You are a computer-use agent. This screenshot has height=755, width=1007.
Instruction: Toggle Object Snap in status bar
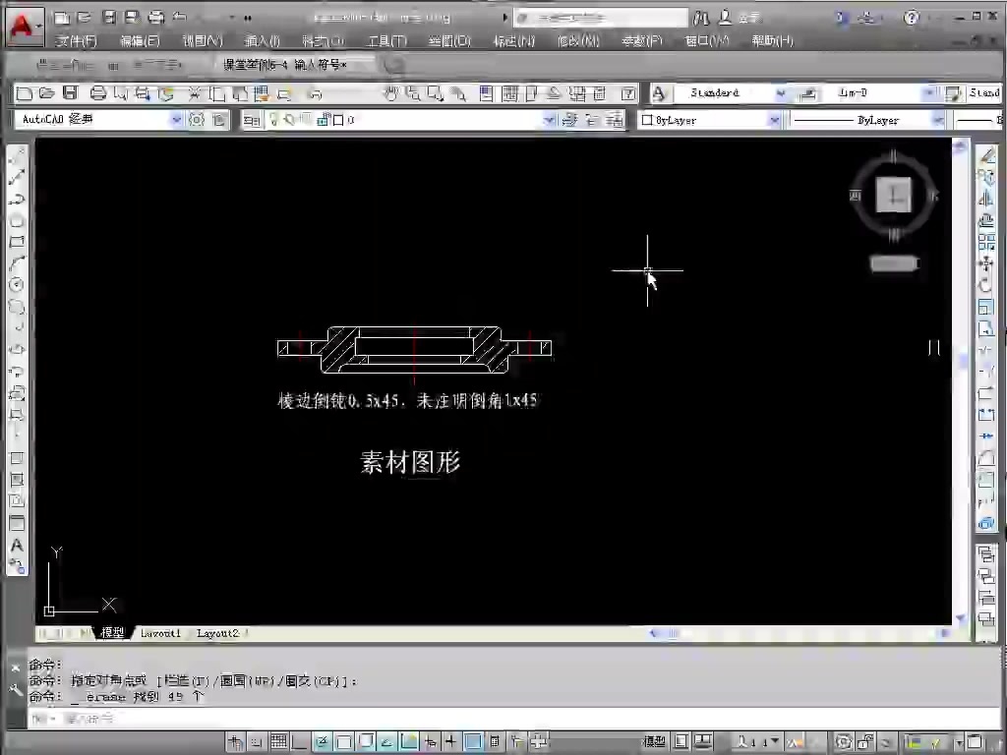[x=343, y=741]
